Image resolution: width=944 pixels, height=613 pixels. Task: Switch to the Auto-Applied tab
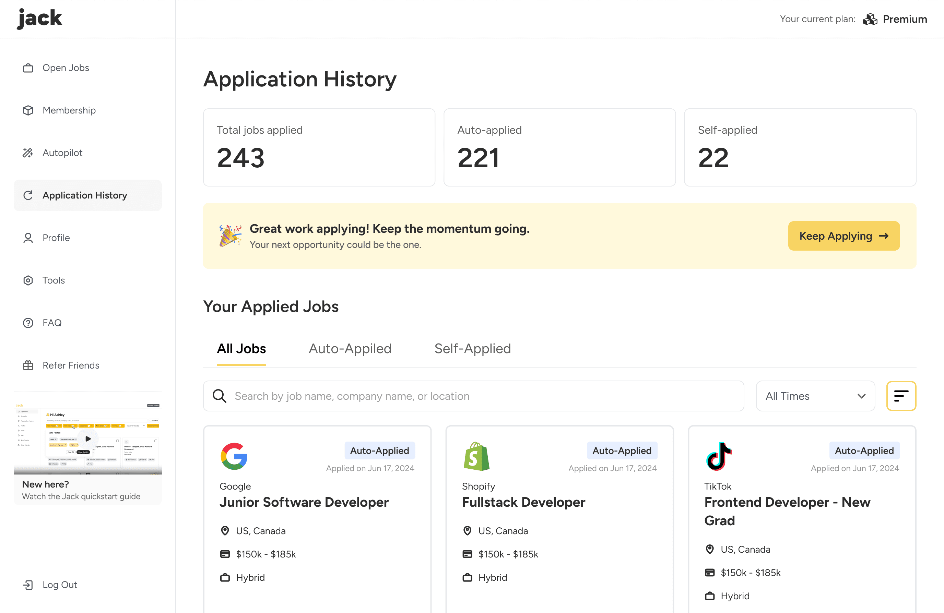[x=350, y=349]
